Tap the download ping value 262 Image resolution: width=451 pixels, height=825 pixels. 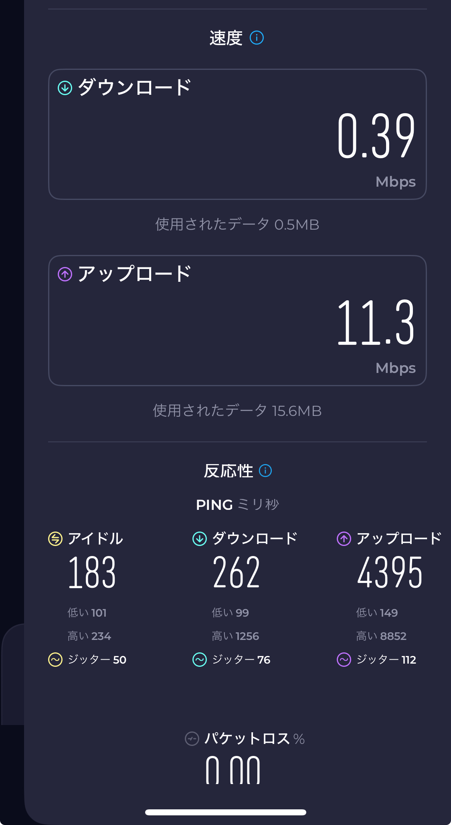coord(237,572)
